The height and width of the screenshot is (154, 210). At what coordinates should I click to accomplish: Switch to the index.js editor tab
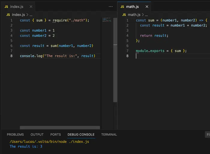[x=18, y=7]
